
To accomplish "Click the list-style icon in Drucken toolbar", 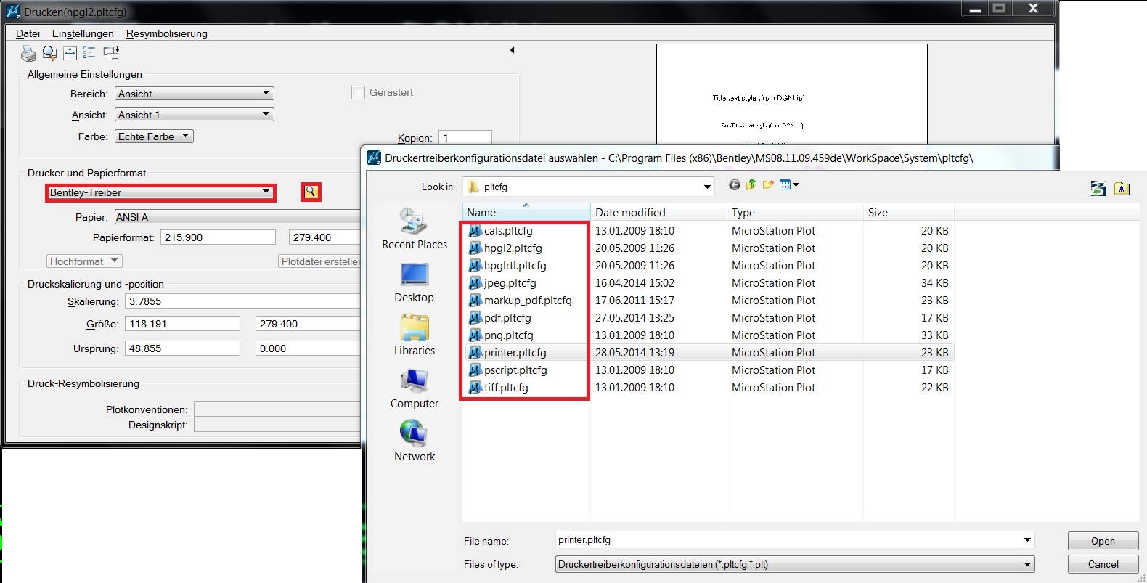I will pos(89,53).
